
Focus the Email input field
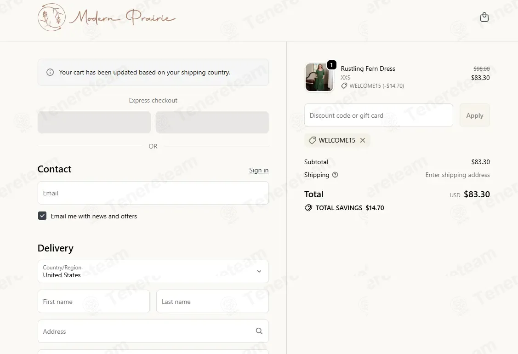(x=153, y=193)
